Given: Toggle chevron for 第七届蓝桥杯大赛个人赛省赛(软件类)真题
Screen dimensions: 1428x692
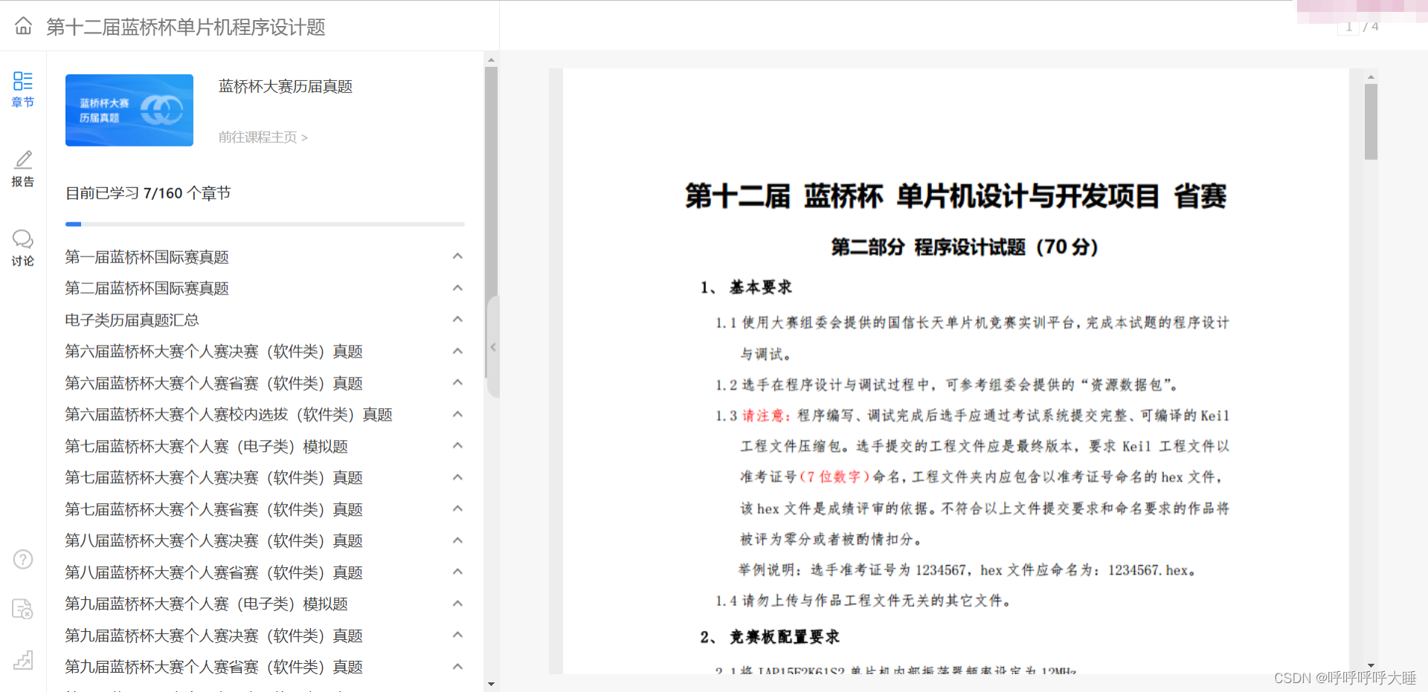Looking at the screenshot, I should 458,509.
